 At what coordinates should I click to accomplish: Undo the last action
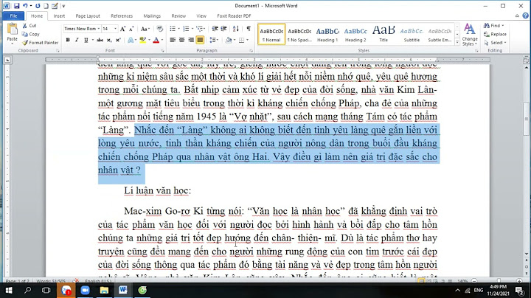[x=25, y=6]
